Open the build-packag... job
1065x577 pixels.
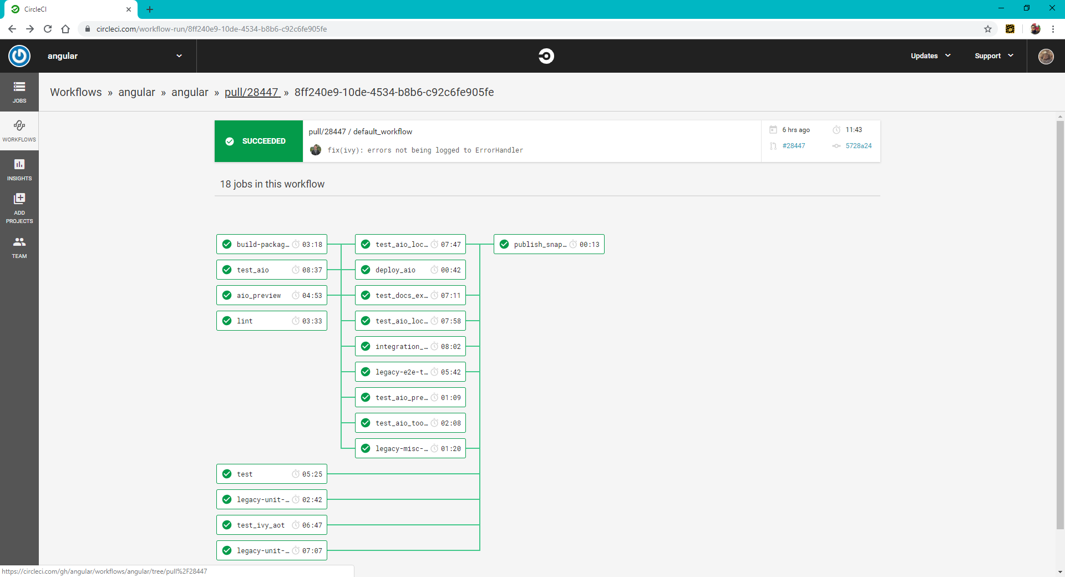272,244
